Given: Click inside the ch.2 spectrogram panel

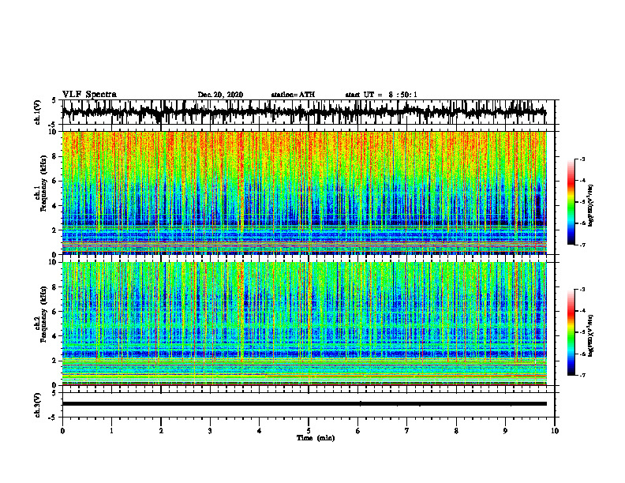Looking at the screenshot, I should (x=304, y=324).
